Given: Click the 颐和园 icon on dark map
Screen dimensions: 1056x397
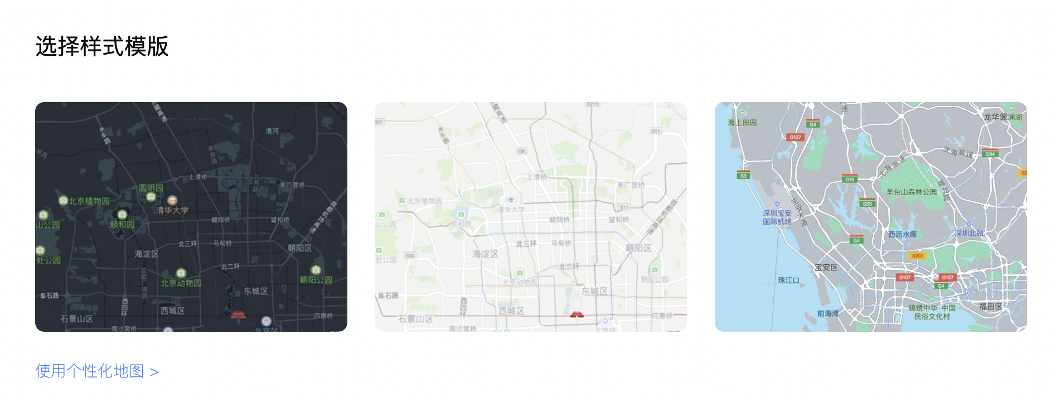Looking at the screenshot, I should tap(122, 214).
